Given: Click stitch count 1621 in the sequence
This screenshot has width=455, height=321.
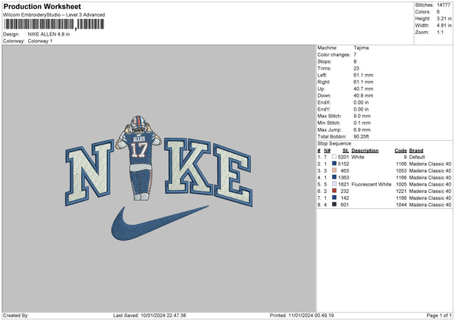Looking at the screenshot, I should click(344, 184).
